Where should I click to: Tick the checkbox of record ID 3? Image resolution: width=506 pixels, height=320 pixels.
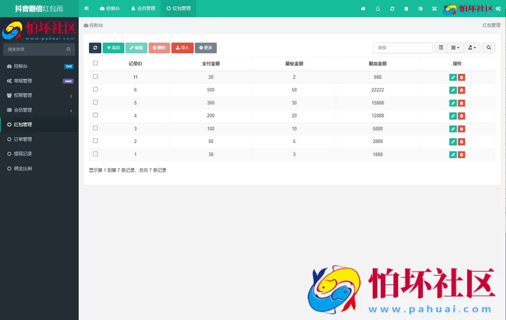click(x=95, y=128)
